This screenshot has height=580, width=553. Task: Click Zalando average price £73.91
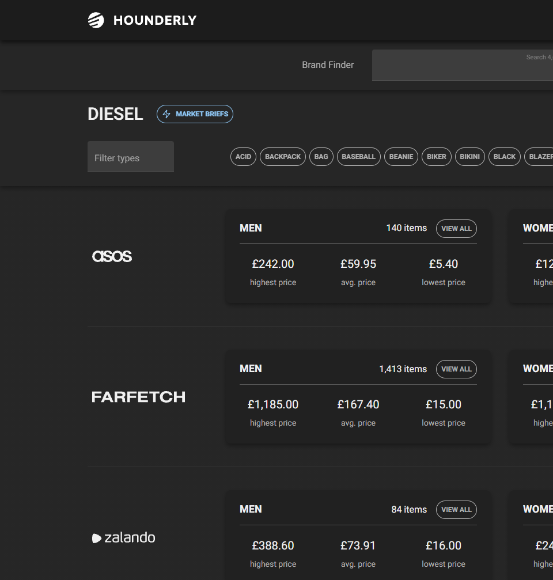tap(358, 545)
